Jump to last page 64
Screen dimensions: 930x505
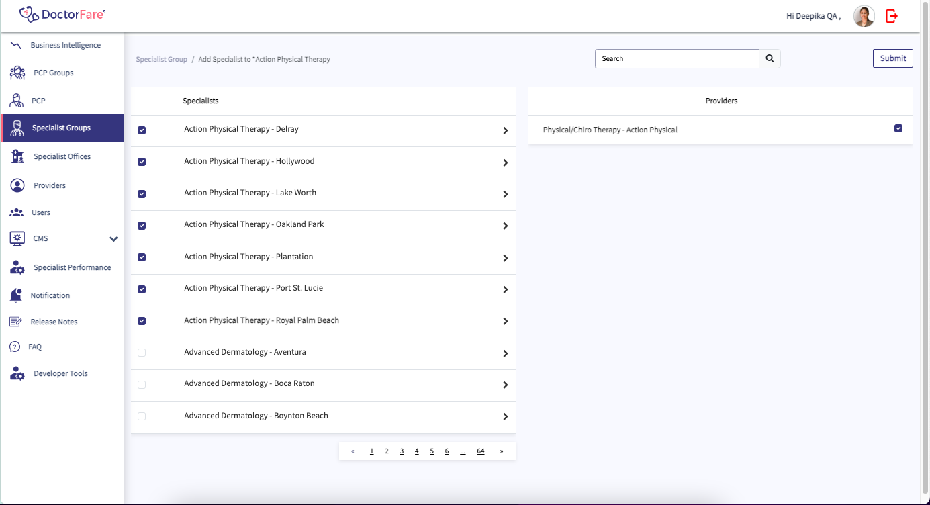481,451
